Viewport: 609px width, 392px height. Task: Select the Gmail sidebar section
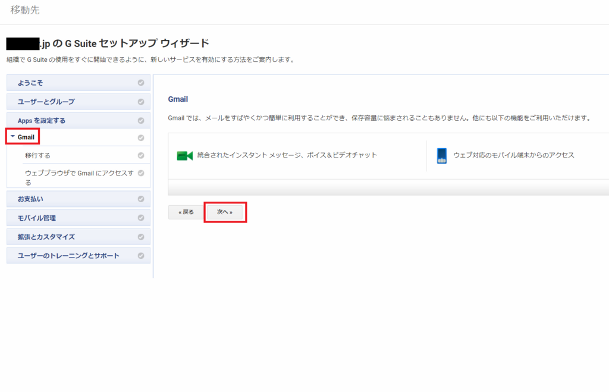point(79,137)
